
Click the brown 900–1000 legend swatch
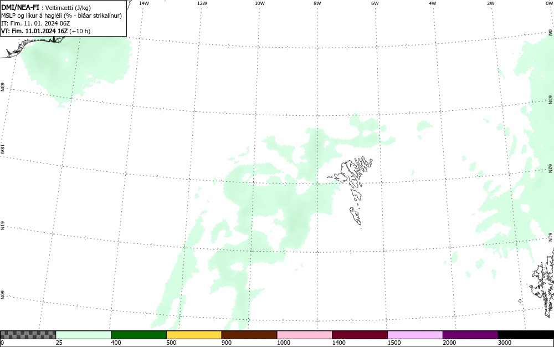[249, 335]
